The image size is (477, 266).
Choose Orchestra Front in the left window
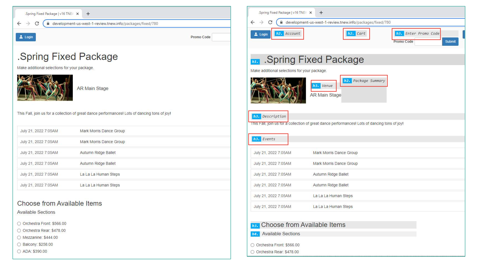pos(19,224)
